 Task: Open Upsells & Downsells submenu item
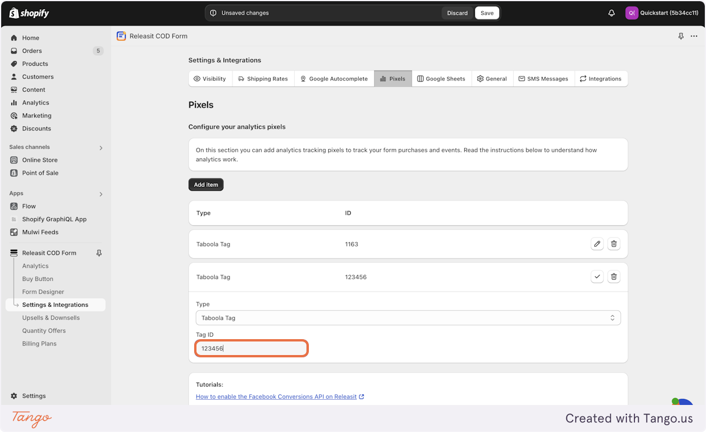tap(51, 318)
